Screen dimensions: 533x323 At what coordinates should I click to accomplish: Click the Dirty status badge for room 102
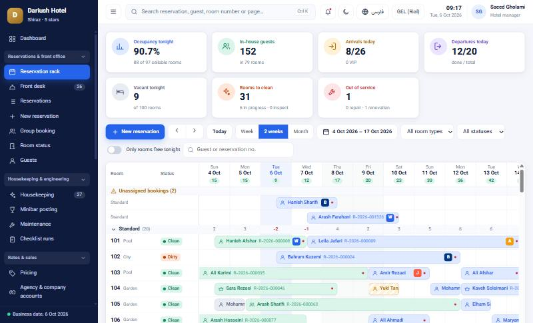tap(171, 257)
